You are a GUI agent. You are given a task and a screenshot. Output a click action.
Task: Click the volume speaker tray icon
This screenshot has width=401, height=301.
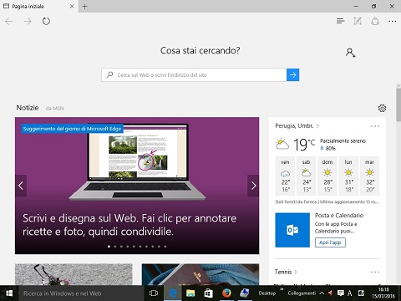tap(331, 293)
